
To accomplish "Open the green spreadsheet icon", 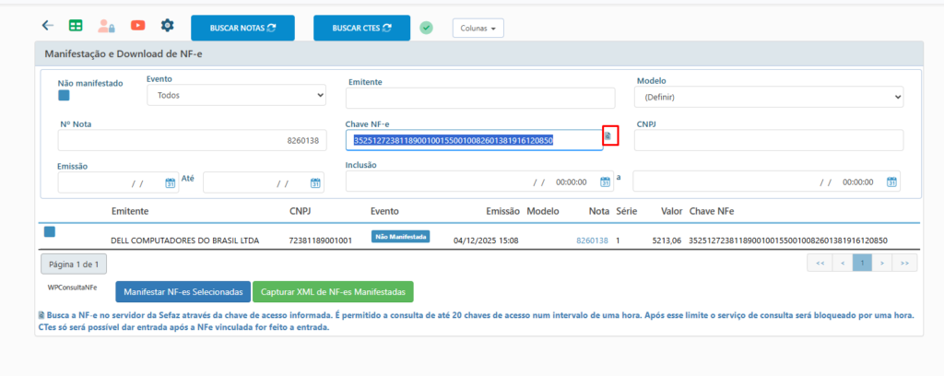I will (x=76, y=26).
